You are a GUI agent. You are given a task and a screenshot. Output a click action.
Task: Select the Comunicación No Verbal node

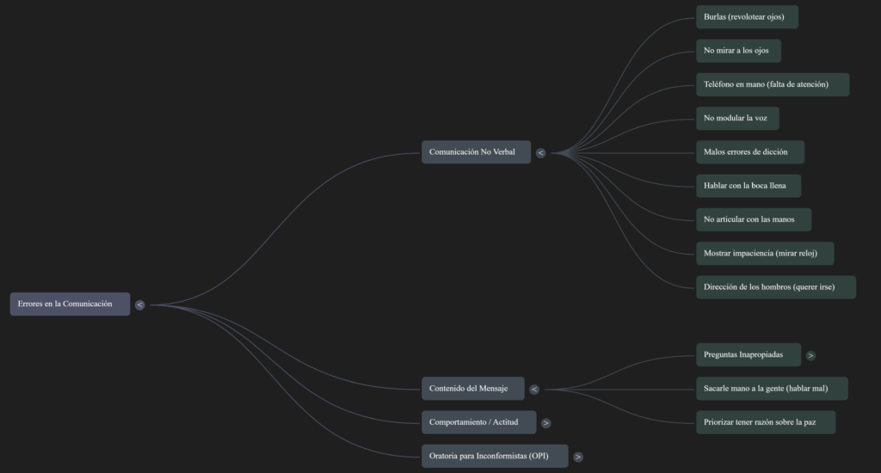click(476, 152)
